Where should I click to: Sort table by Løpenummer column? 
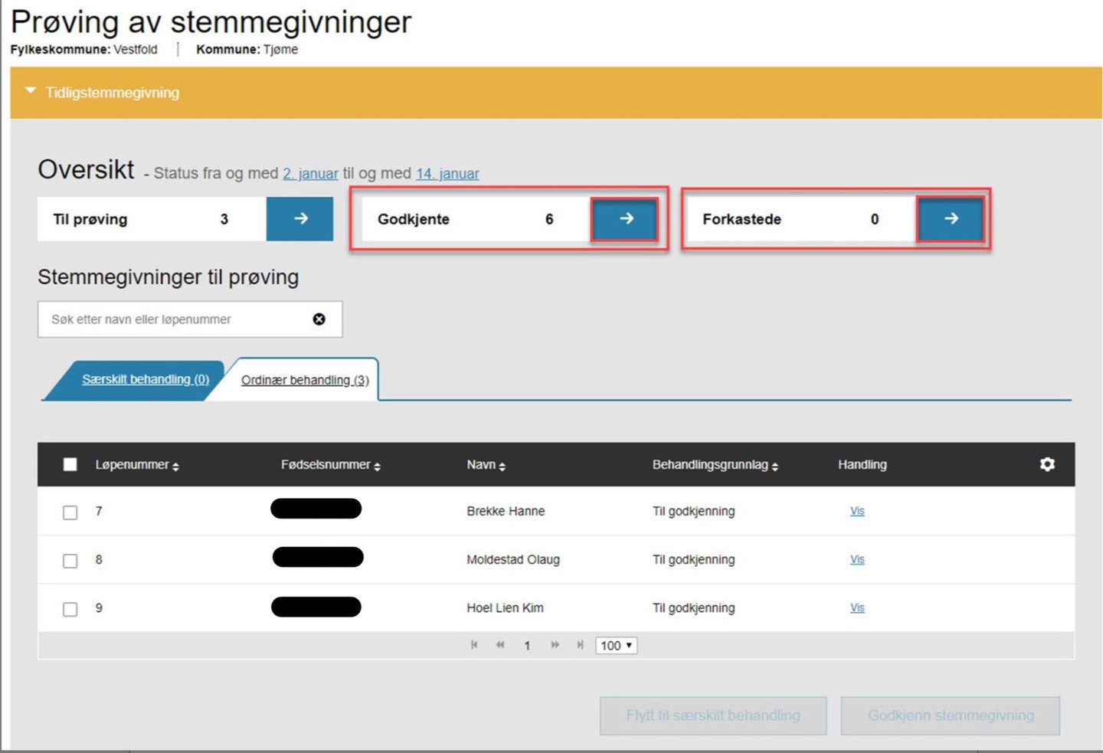tap(136, 465)
